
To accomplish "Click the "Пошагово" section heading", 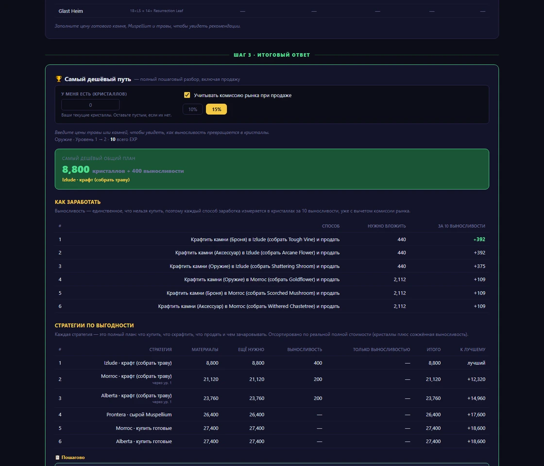I will click(x=73, y=457).
